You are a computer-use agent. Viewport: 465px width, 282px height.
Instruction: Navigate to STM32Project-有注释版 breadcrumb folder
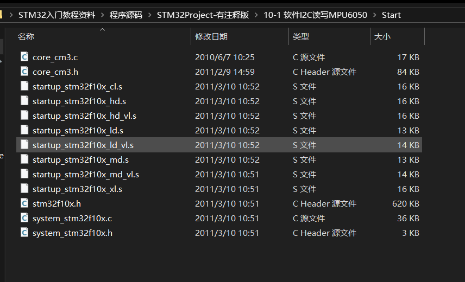(x=203, y=15)
